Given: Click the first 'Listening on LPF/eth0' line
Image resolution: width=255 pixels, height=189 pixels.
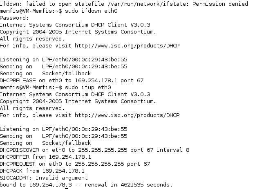Looking at the screenshot, I should click(x=64, y=60).
